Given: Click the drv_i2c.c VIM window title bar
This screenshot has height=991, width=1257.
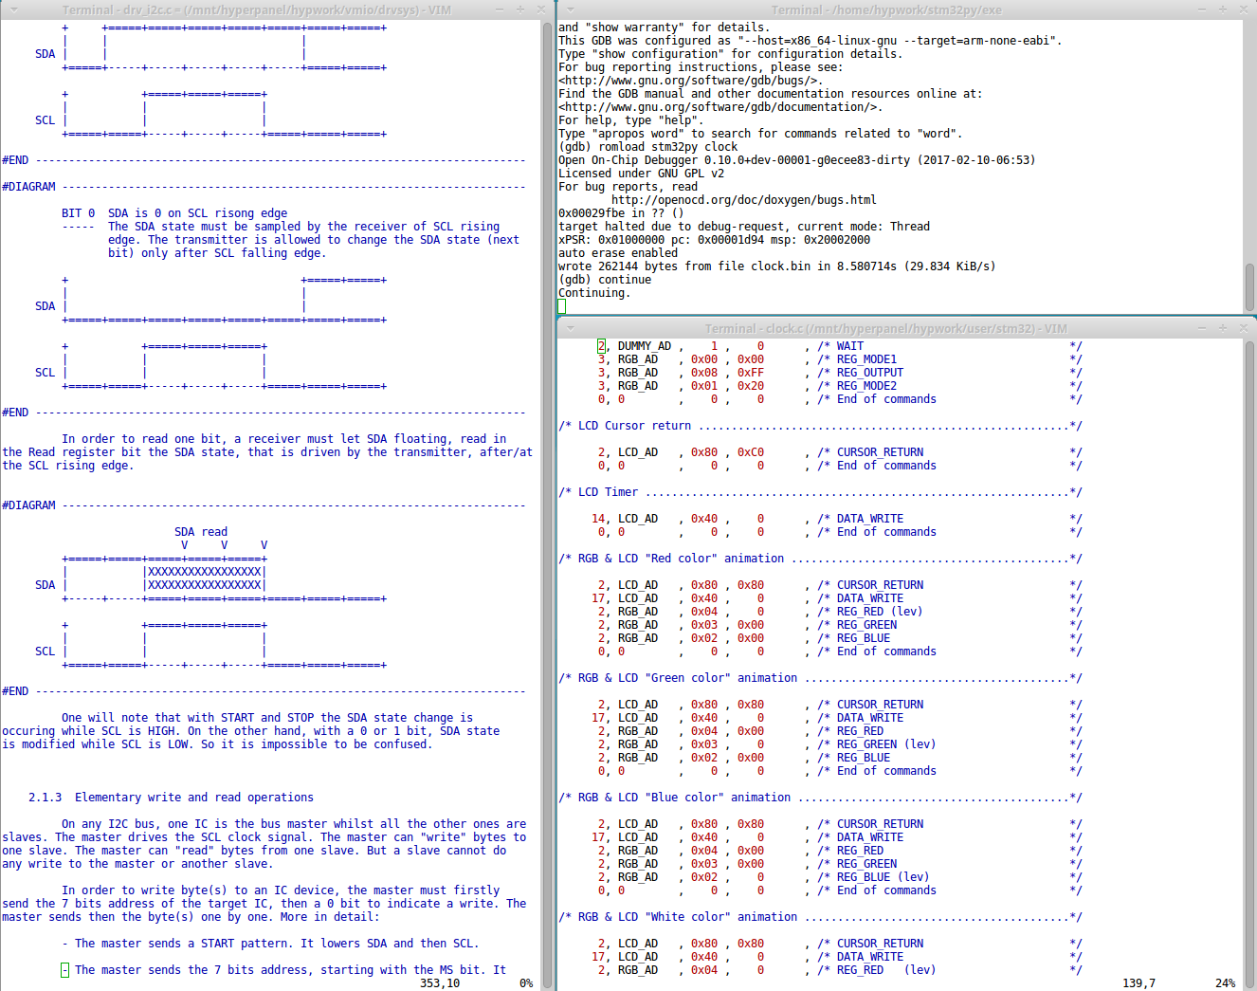Looking at the screenshot, I should (x=256, y=9).
